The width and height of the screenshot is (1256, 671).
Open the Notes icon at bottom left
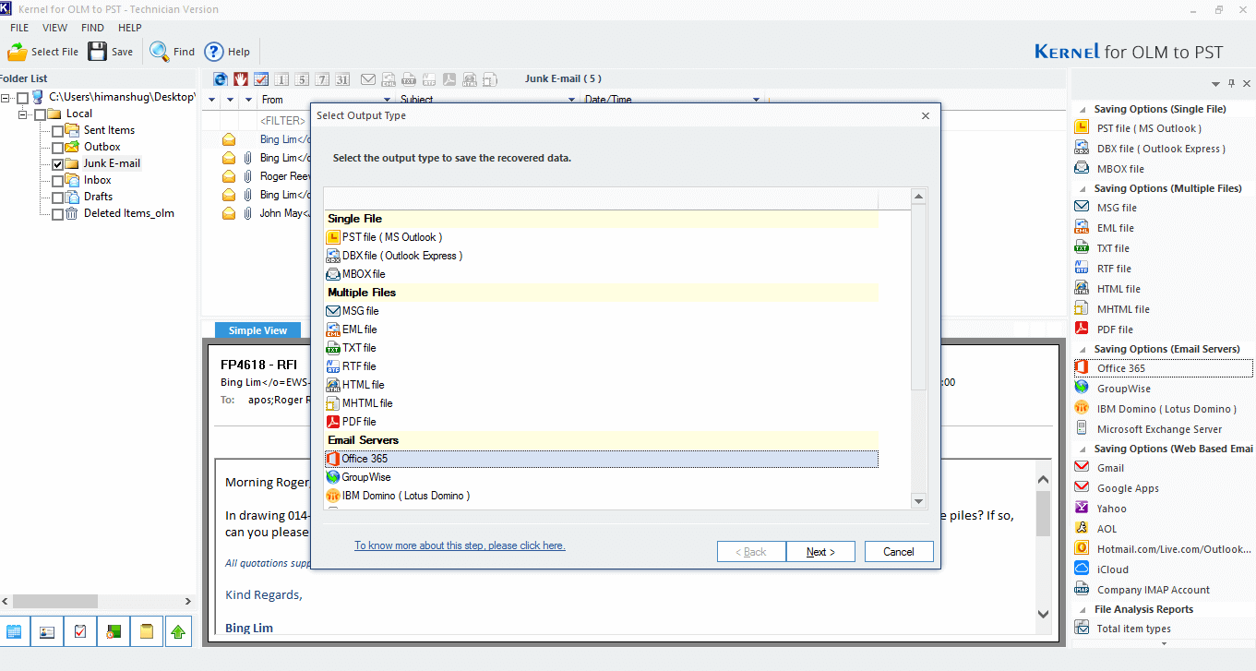click(x=147, y=631)
